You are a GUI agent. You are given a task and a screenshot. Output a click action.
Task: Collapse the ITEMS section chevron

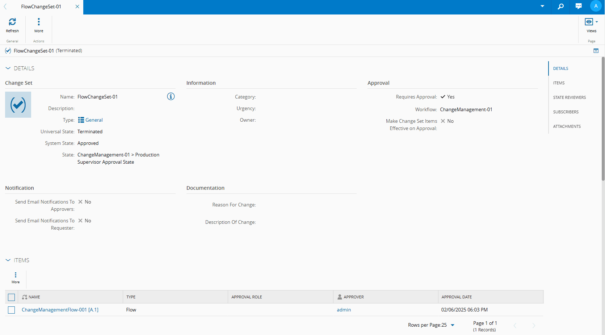click(x=8, y=260)
